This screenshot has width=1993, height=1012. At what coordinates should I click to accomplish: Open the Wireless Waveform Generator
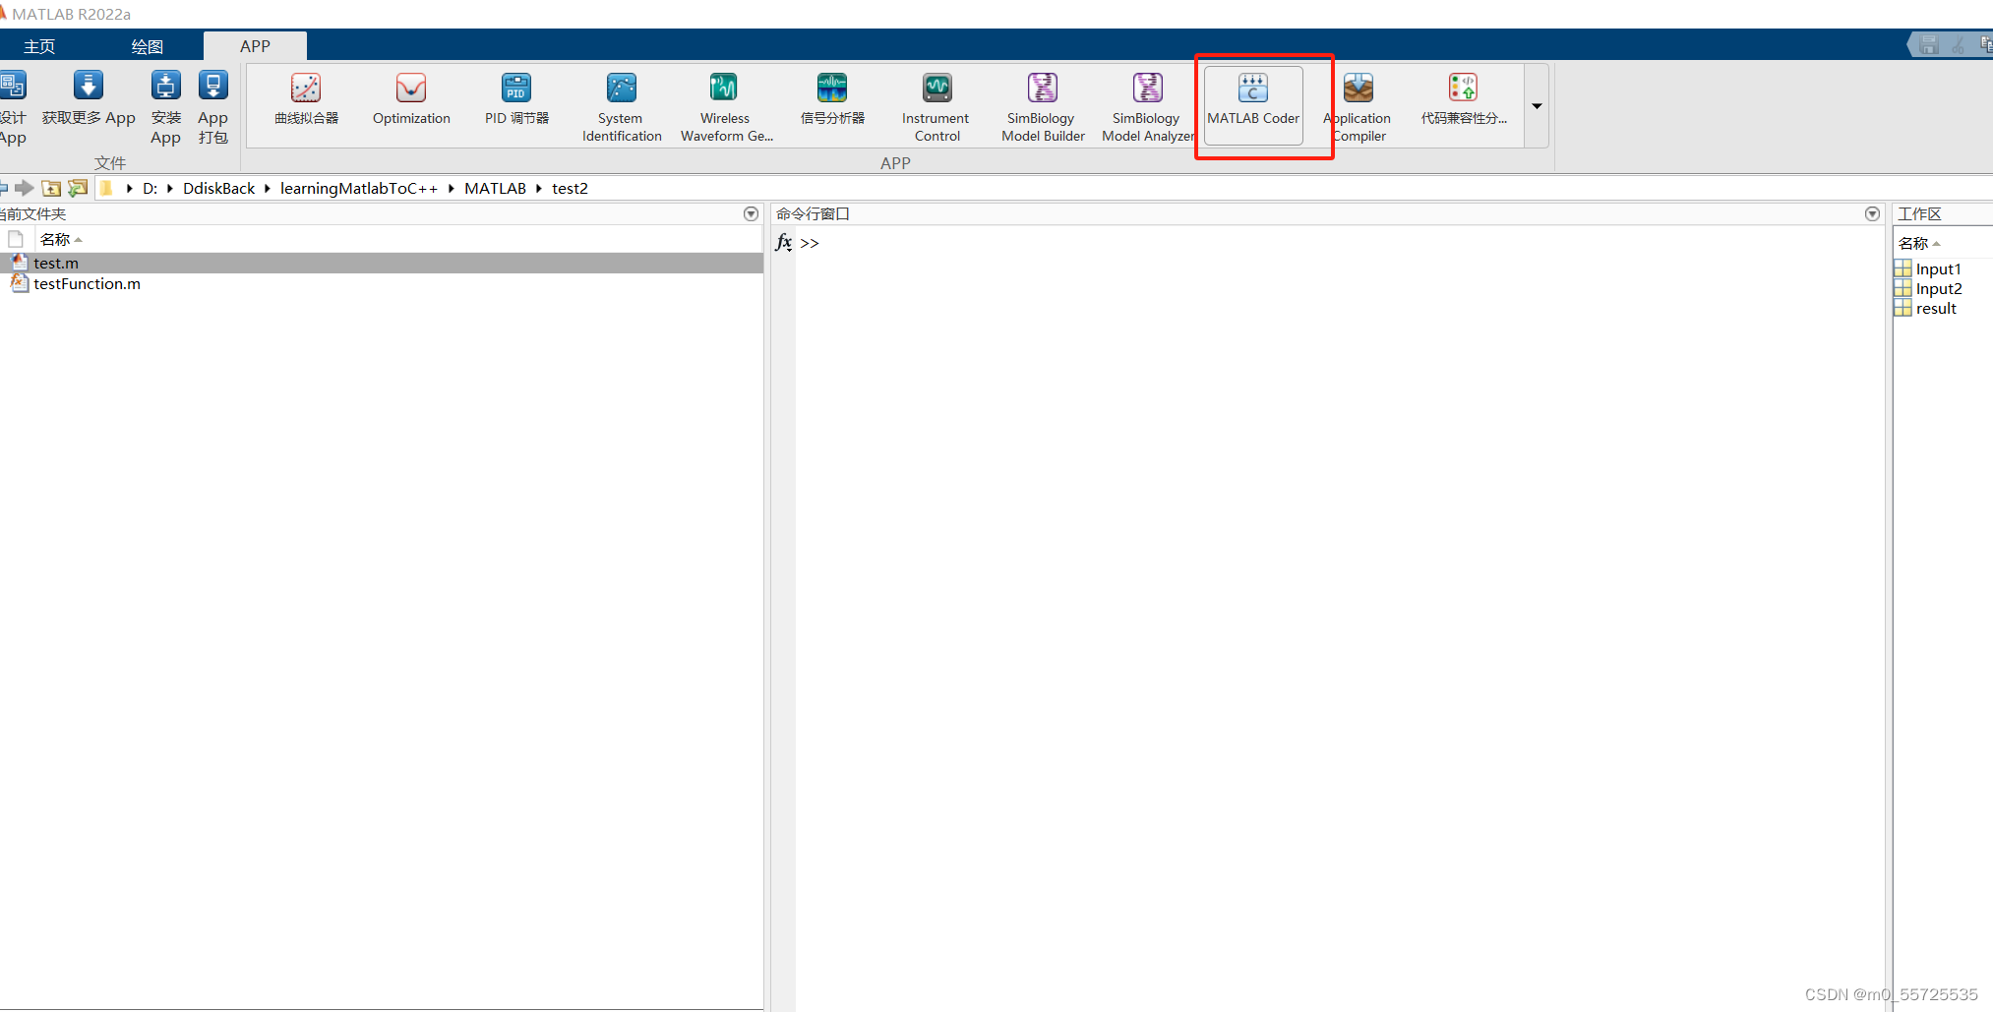click(x=725, y=103)
